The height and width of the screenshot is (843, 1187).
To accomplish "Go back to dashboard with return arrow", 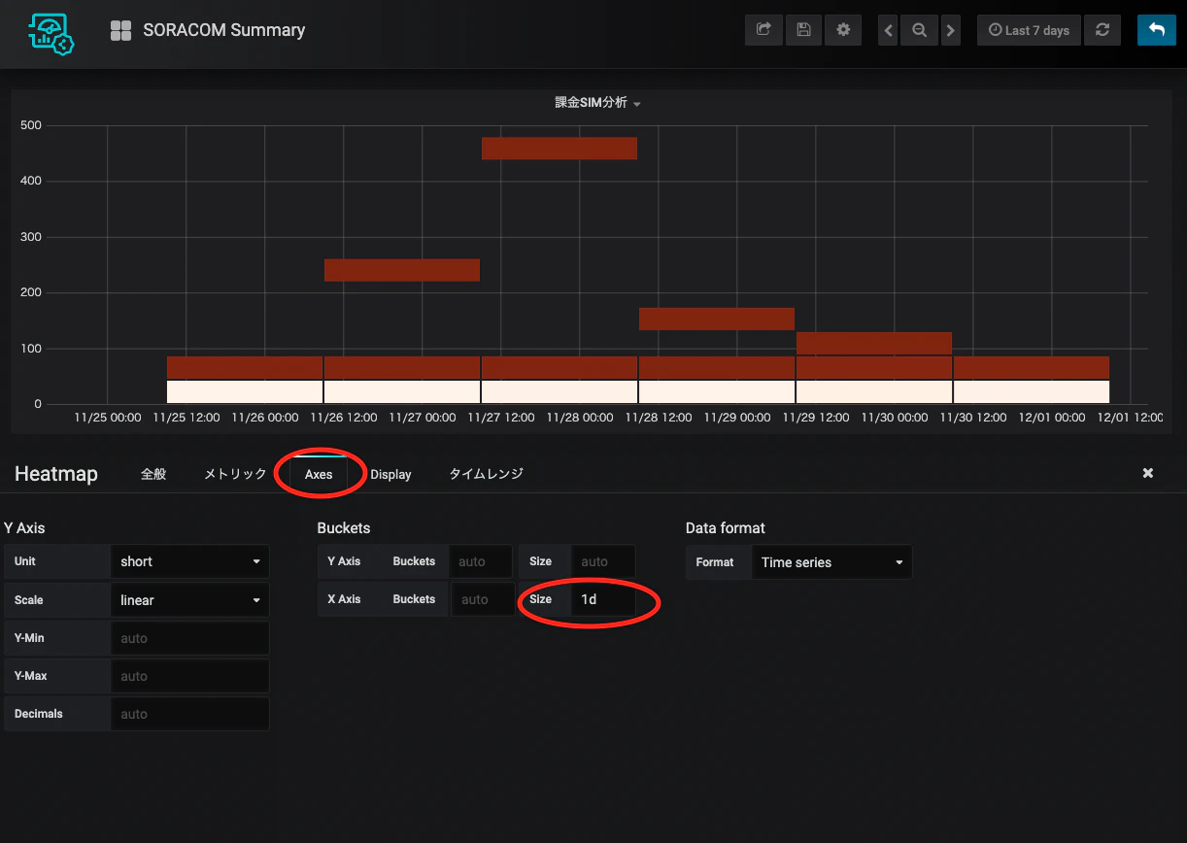I will click(x=1156, y=30).
